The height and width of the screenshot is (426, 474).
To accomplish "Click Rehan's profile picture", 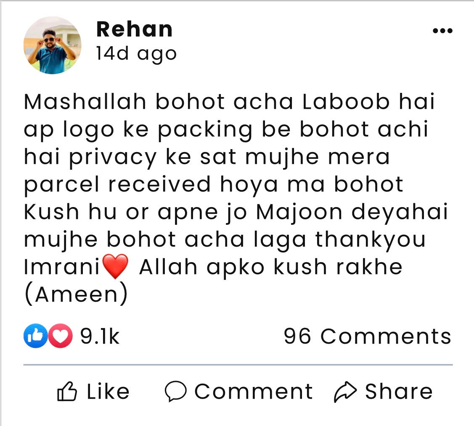I will coord(52,46).
